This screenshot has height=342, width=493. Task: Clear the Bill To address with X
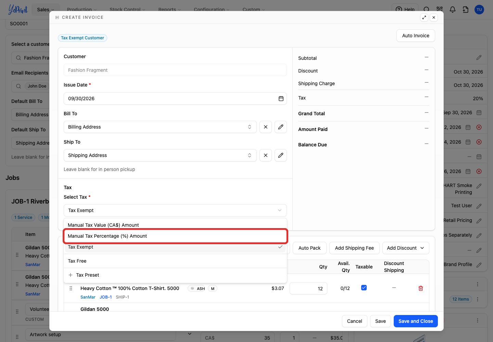coord(266,127)
